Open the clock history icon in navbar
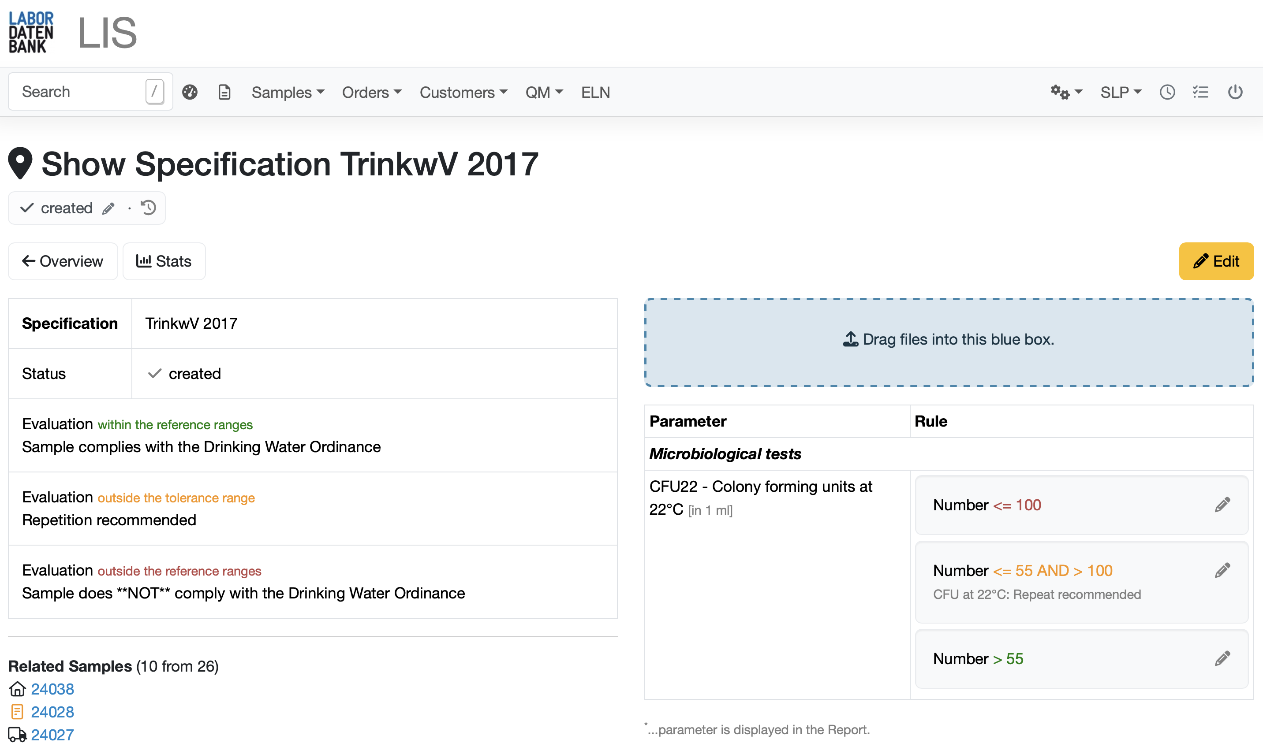This screenshot has width=1263, height=743. point(1167,92)
